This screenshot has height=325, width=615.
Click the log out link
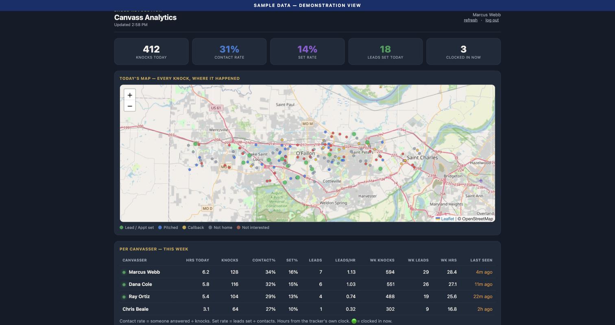coord(492,20)
